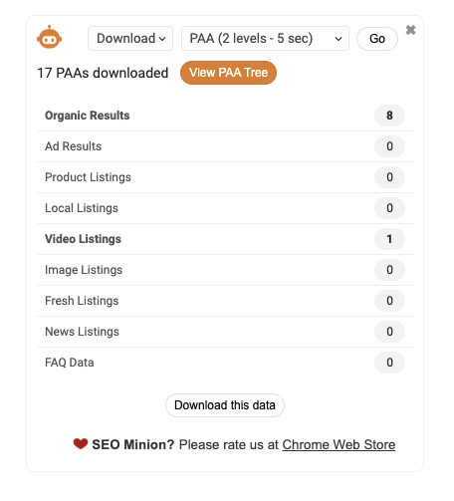The width and height of the screenshot is (454, 501).
Task: Click the Organic Results count badge 8
Action: coord(389,116)
